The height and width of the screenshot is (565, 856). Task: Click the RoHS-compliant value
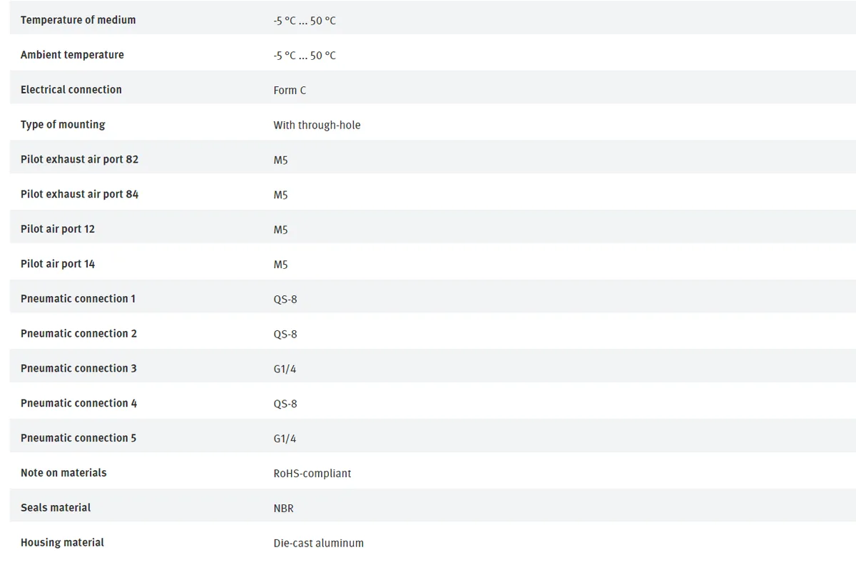click(312, 474)
